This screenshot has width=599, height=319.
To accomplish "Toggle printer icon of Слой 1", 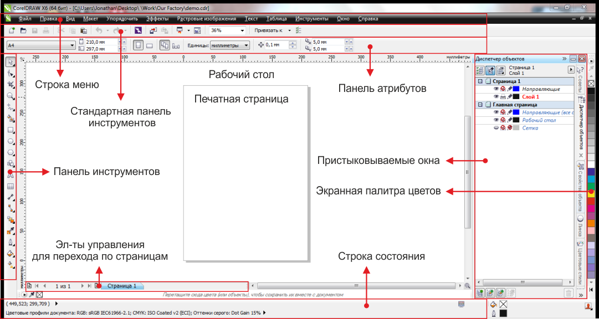I will [x=503, y=97].
